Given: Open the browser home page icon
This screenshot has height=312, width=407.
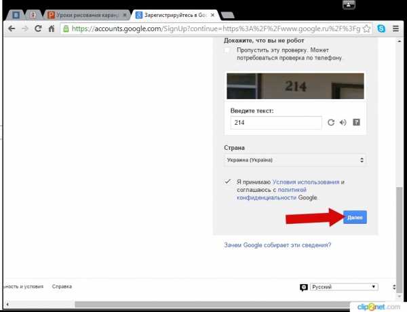Looking at the screenshot, I should click(52, 28).
